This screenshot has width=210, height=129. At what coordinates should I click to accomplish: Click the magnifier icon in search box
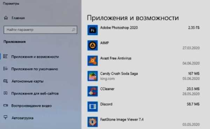pos(73,30)
